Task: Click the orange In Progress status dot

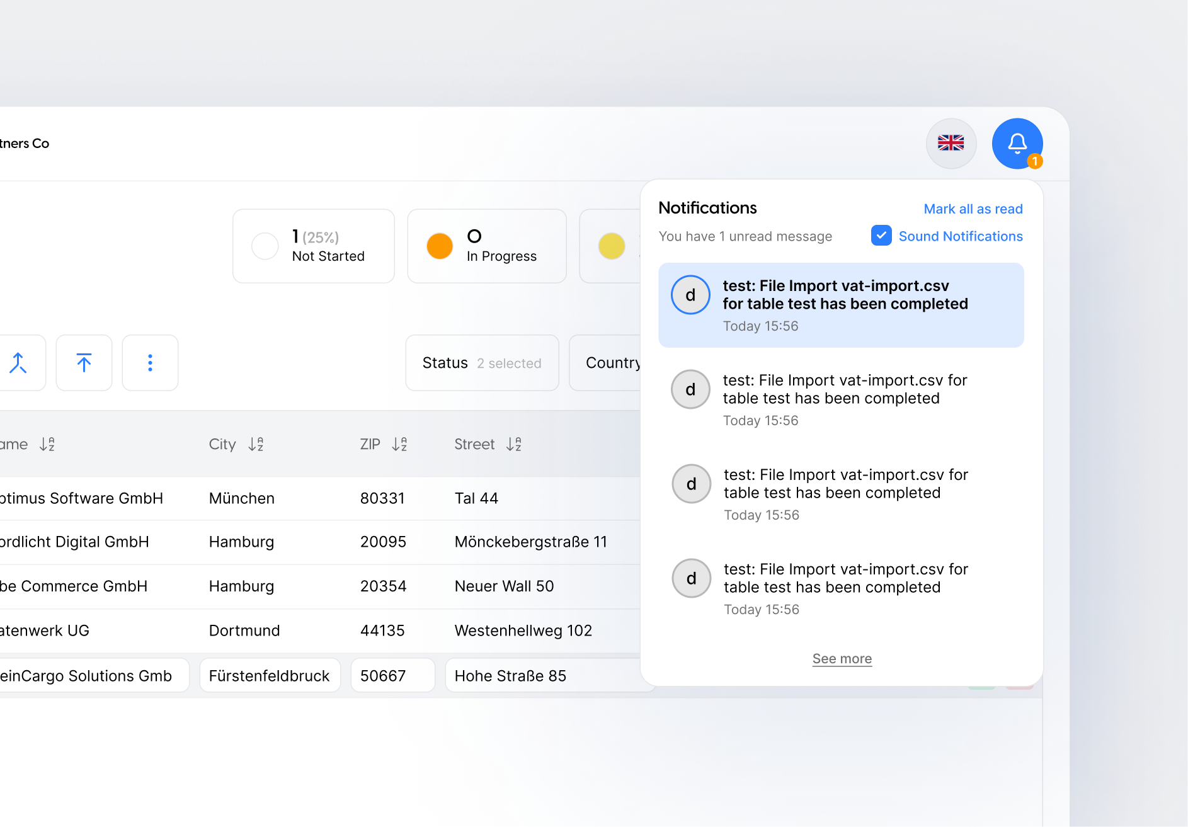Action: (x=439, y=246)
